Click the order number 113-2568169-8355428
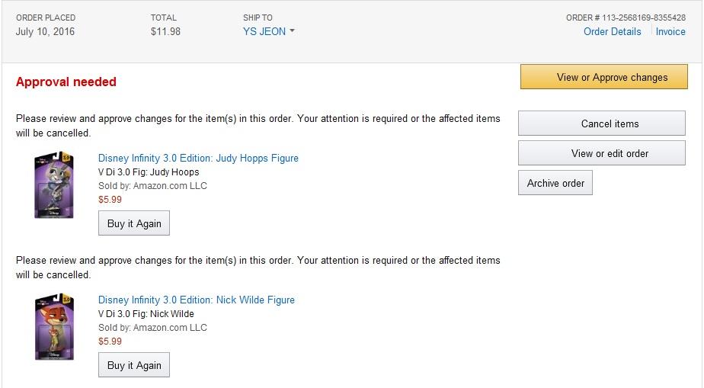Image resolution: width=704 pixels, height=388 pixels. point(626,18)
